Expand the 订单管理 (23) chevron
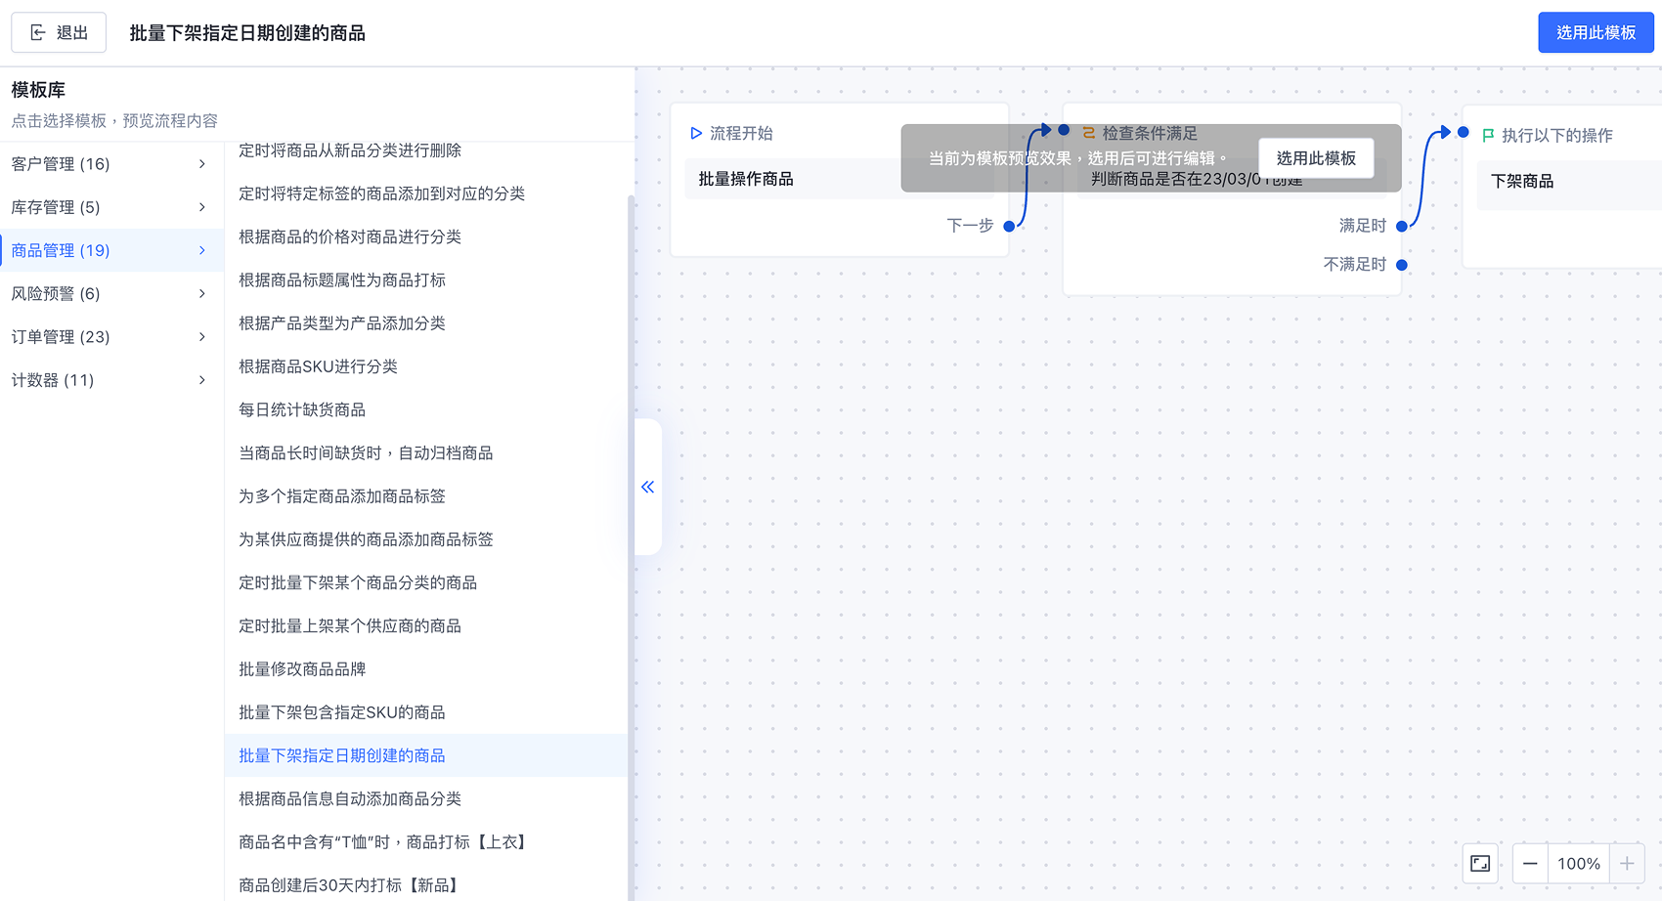This screenshot has width=1662, height=901. point(202,336)
